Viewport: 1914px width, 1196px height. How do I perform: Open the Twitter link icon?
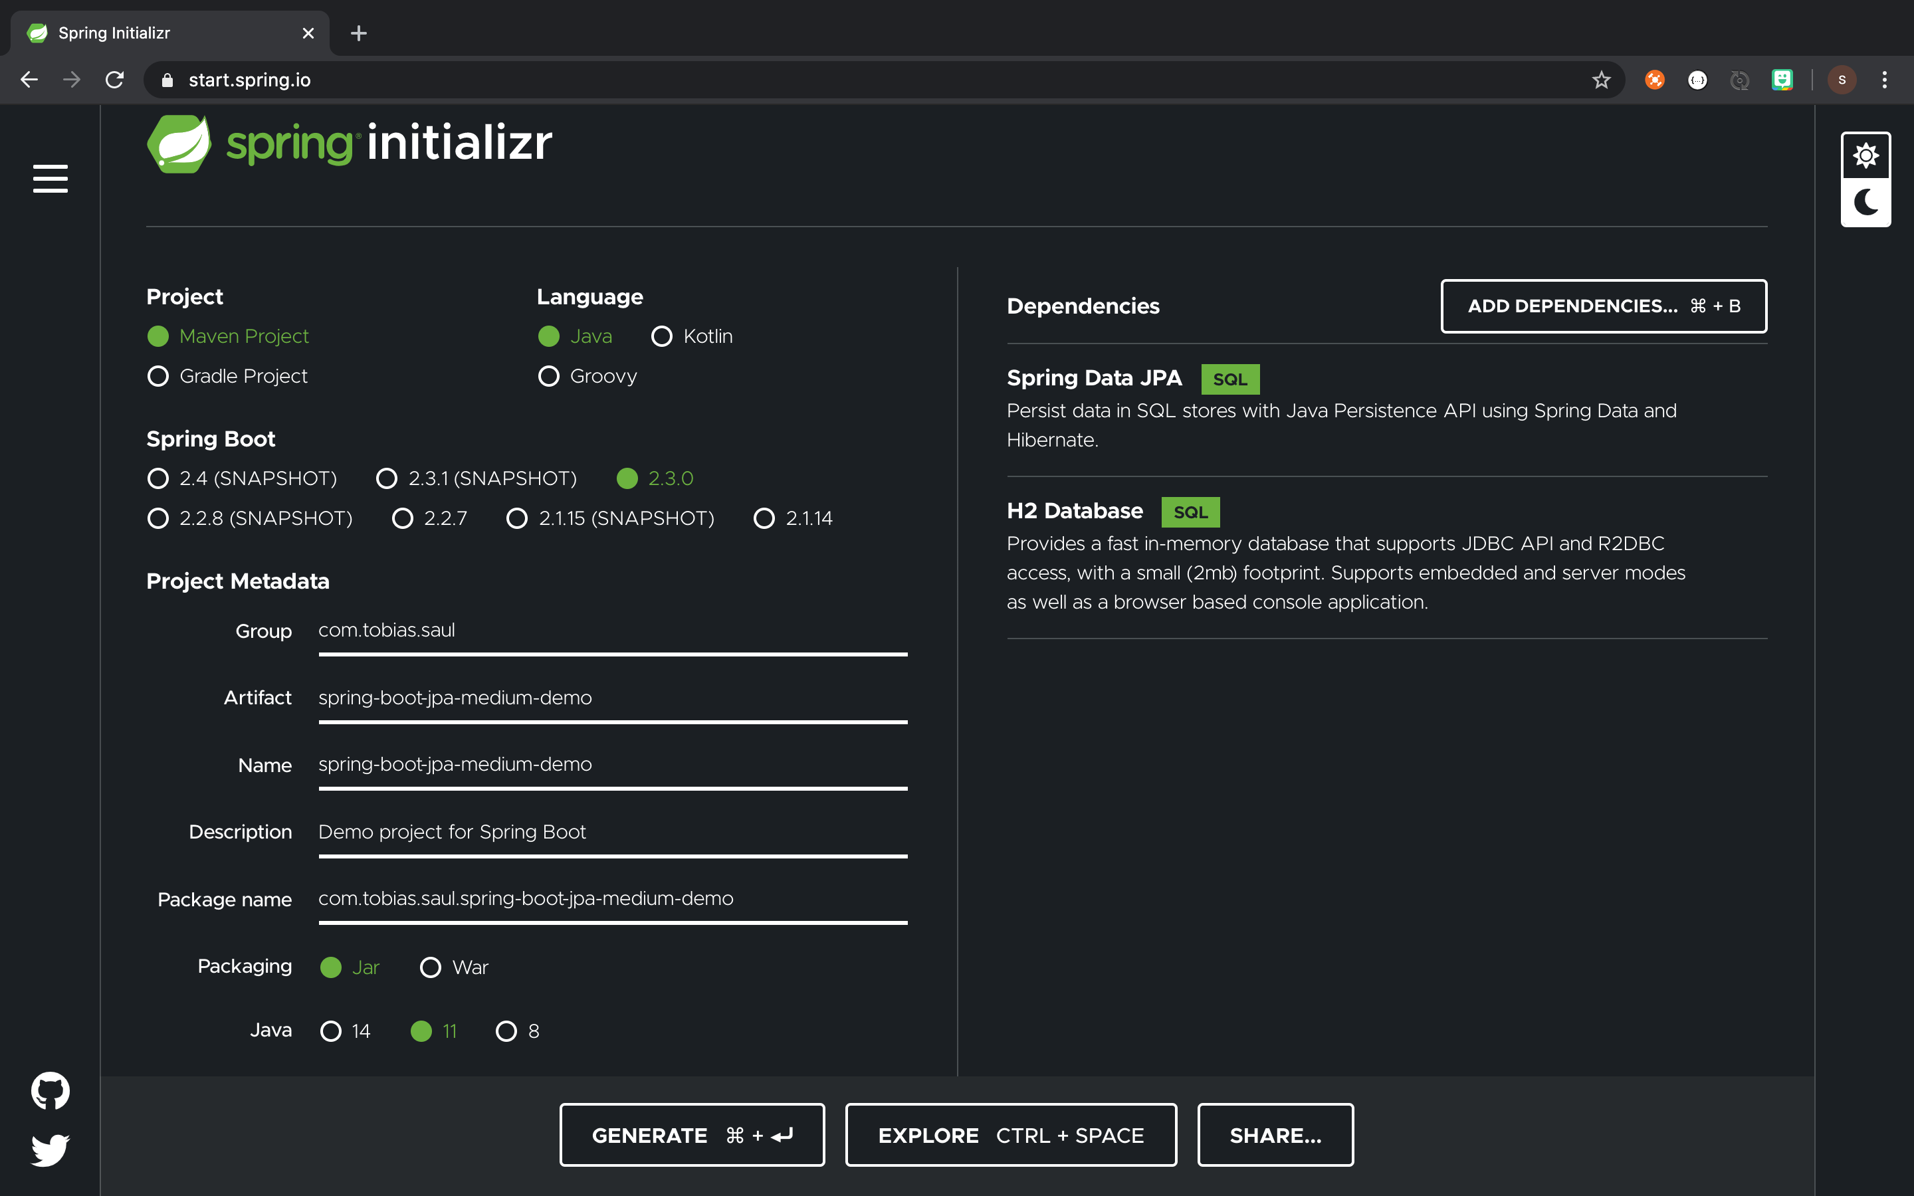tap(50, 1150)
